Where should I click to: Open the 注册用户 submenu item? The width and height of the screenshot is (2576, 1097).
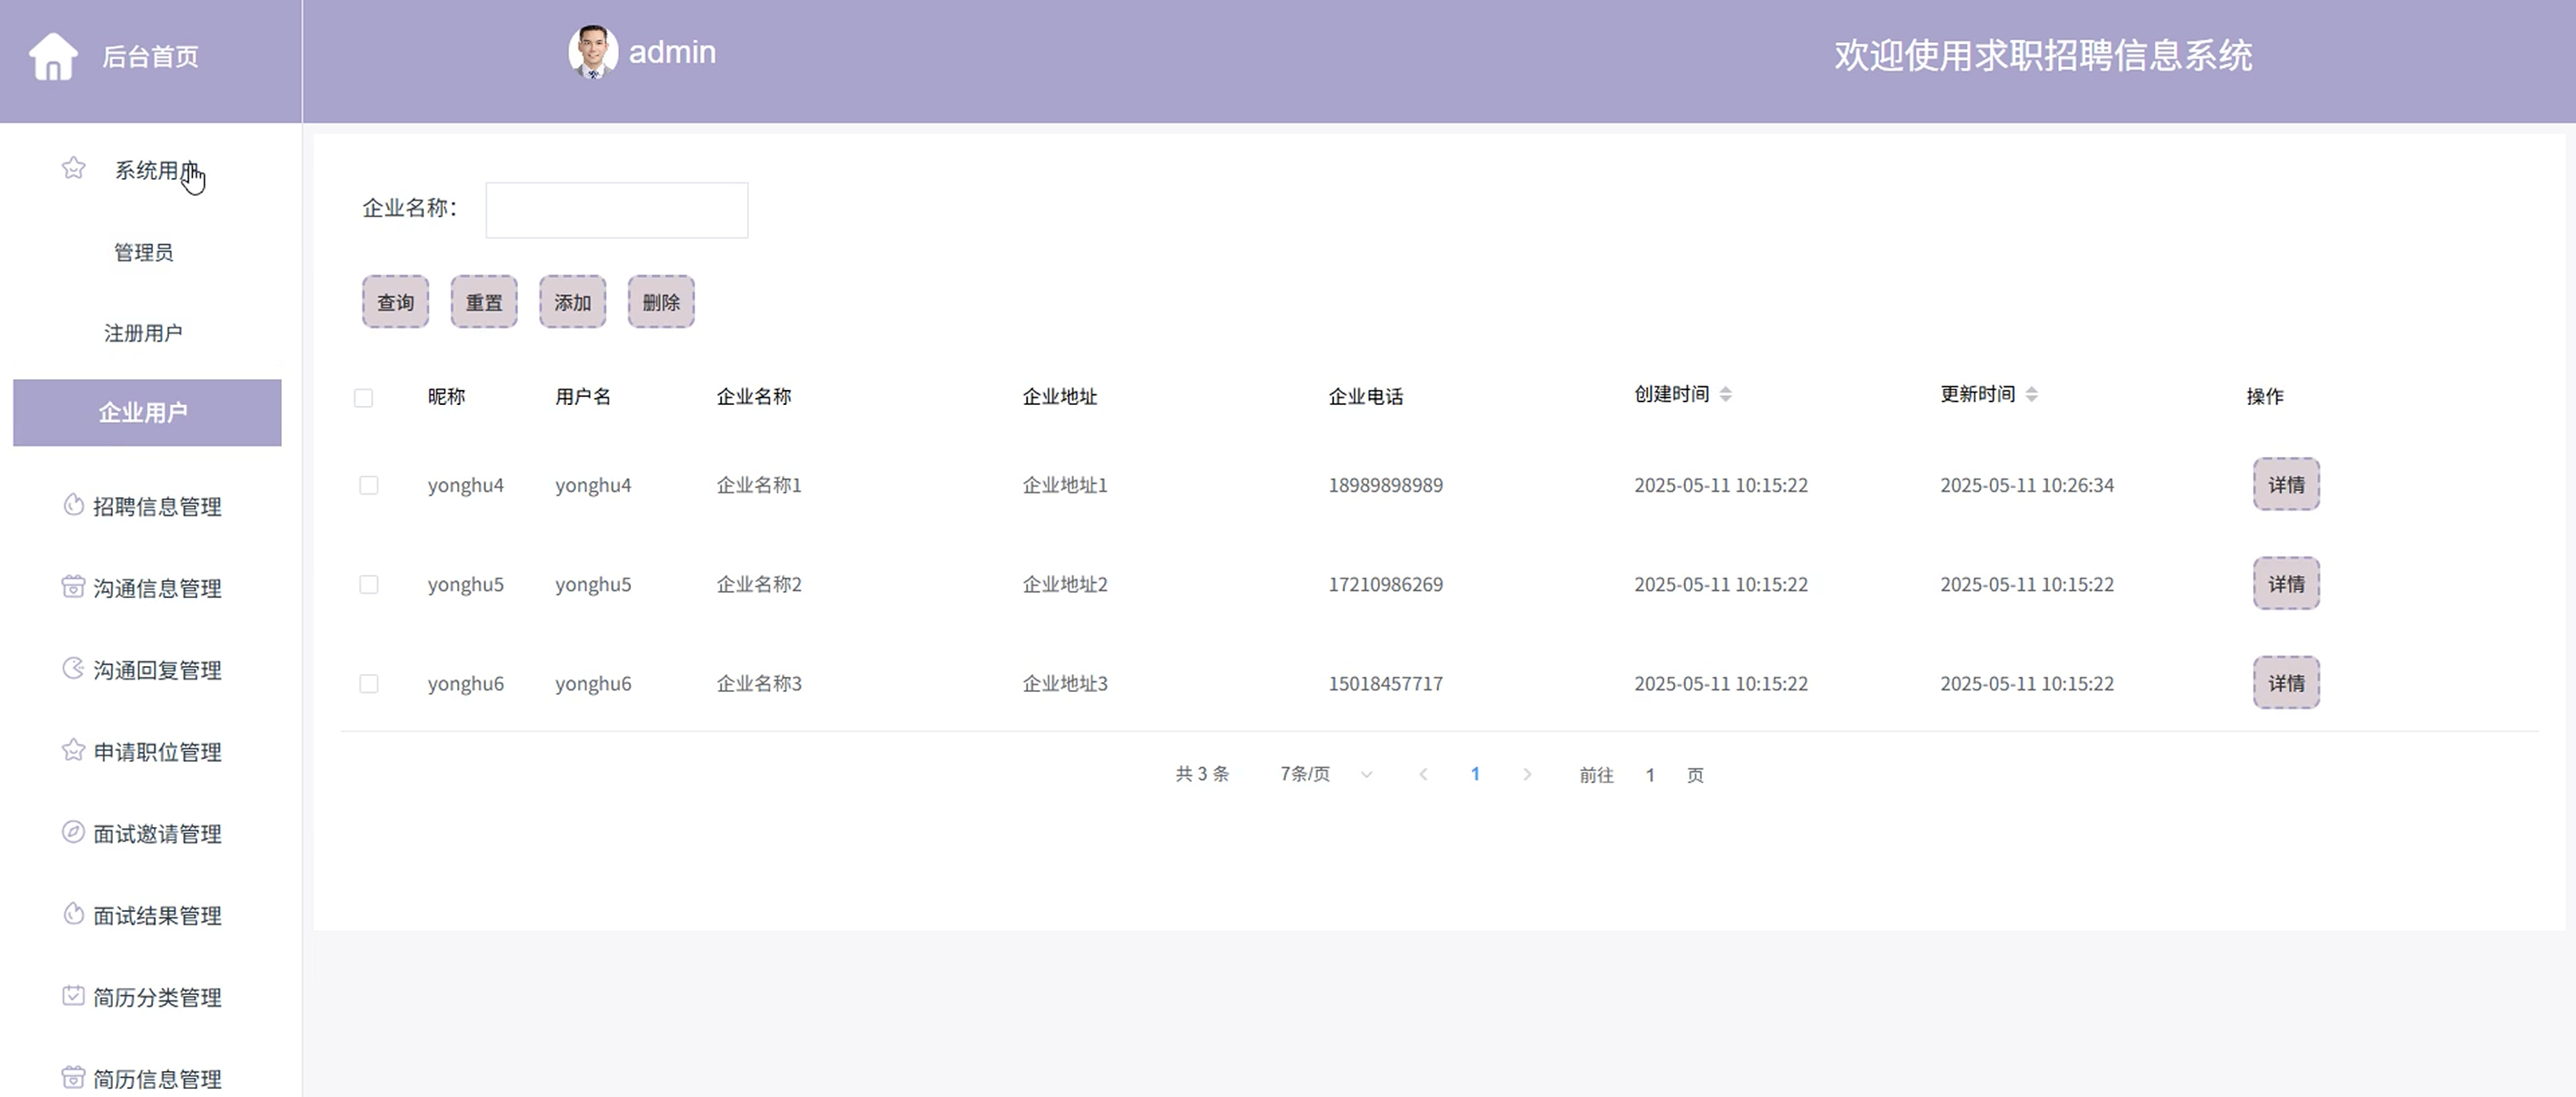tap(143, 333)
